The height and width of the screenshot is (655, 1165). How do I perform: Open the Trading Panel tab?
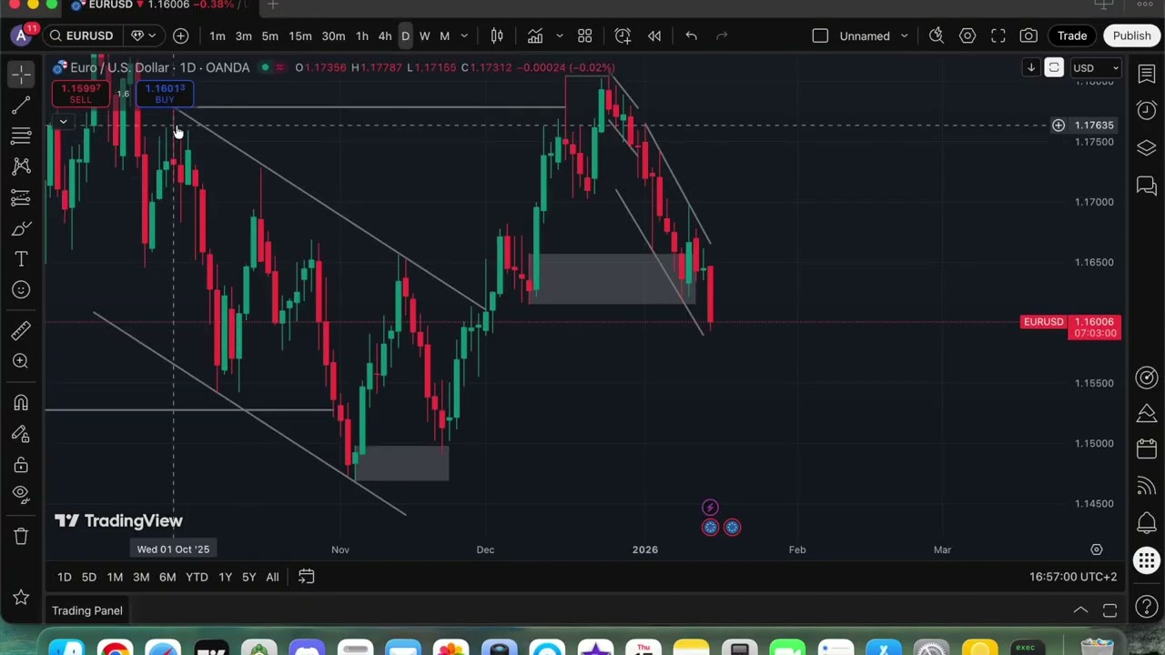point(87,610)
